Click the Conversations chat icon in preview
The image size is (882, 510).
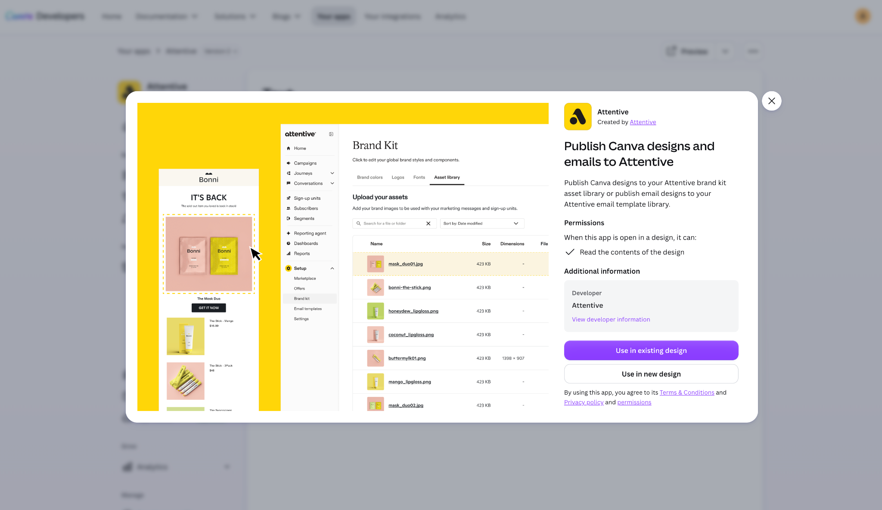coord(289,183)
